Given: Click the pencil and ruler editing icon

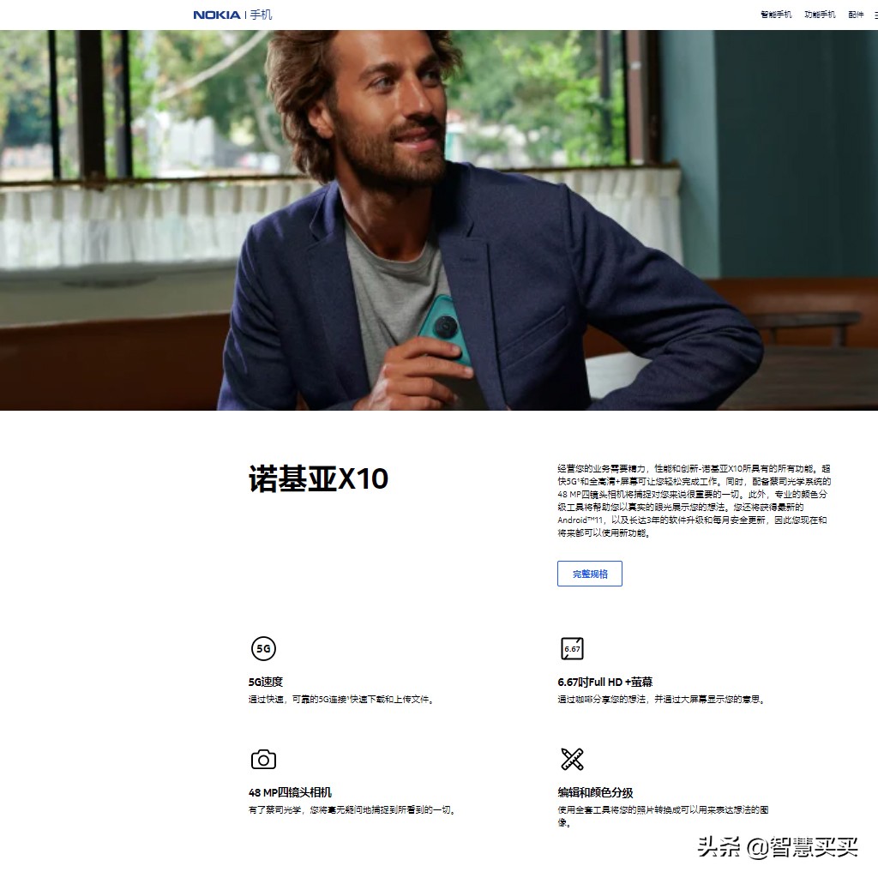Looking at the screenshot, I should (572, 760).
